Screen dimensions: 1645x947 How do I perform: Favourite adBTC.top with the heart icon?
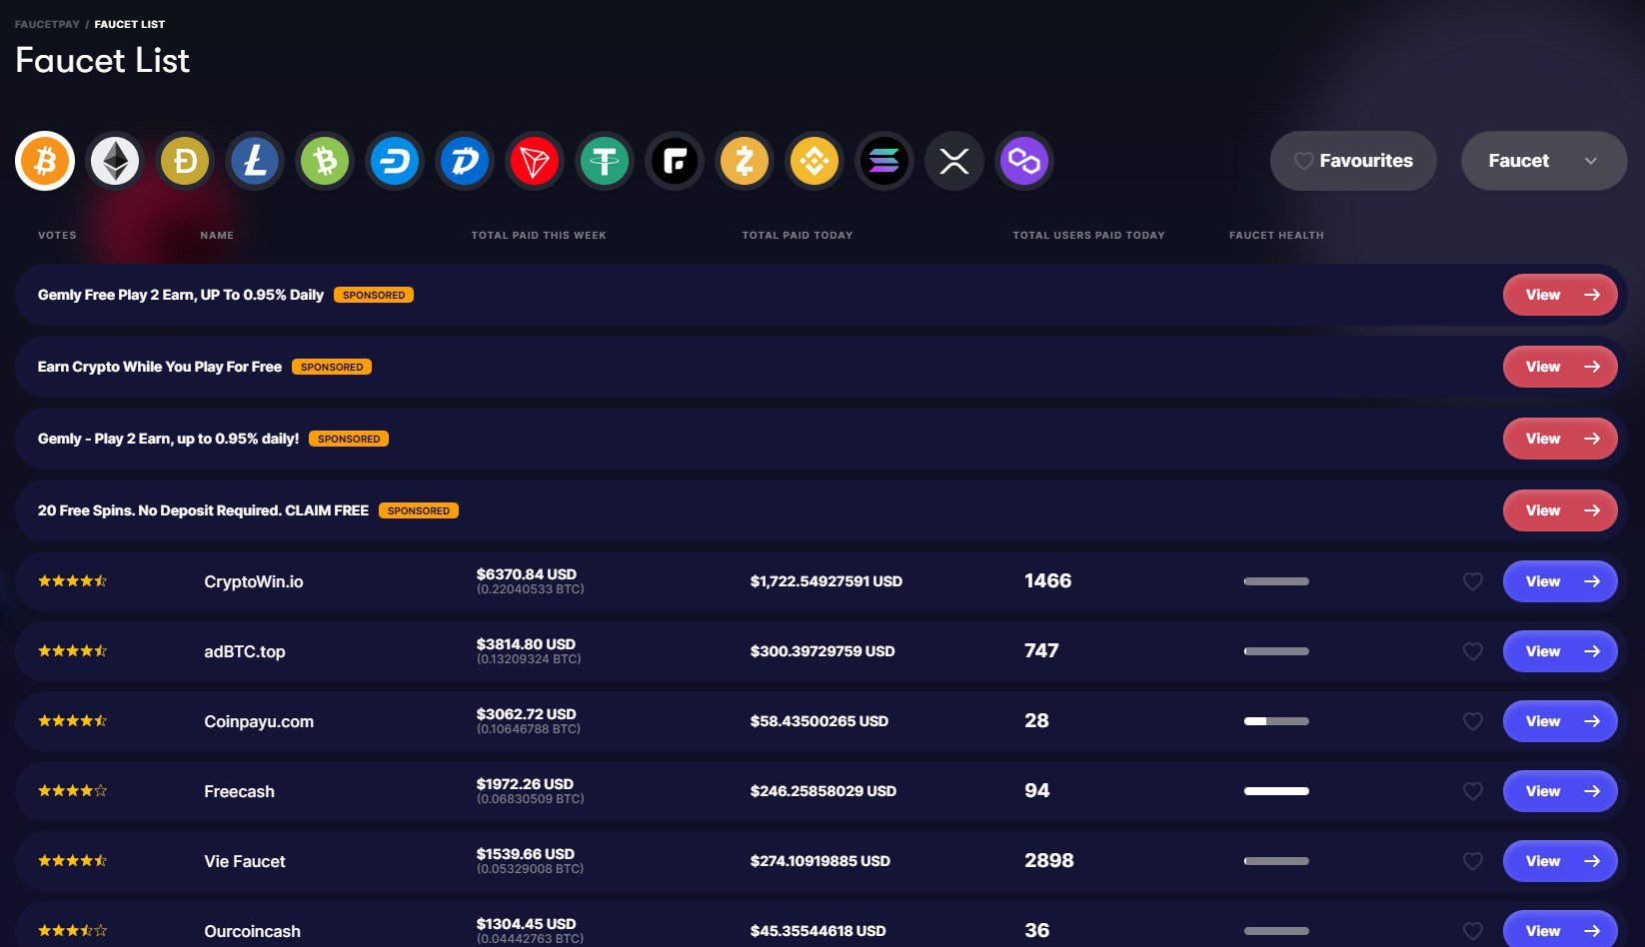pyautogui.click(x=1473, y=651)
